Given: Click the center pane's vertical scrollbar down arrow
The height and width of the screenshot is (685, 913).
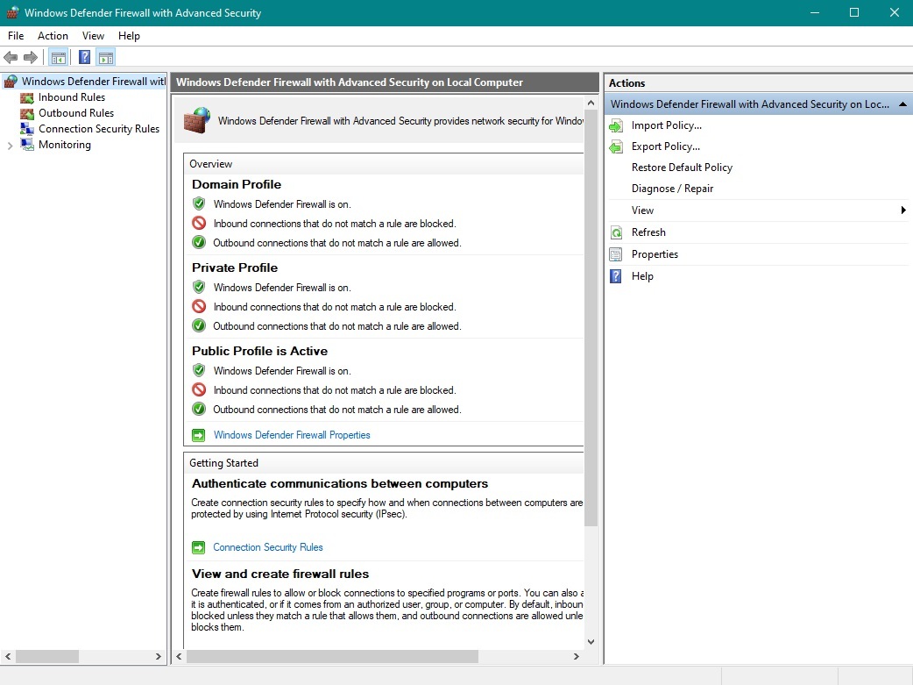Looking at the screenshot, I should (591, 642).
